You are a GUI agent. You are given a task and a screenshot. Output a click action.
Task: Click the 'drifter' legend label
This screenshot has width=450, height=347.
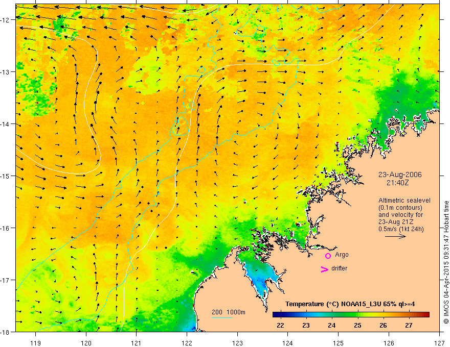(x=339, y=268)
